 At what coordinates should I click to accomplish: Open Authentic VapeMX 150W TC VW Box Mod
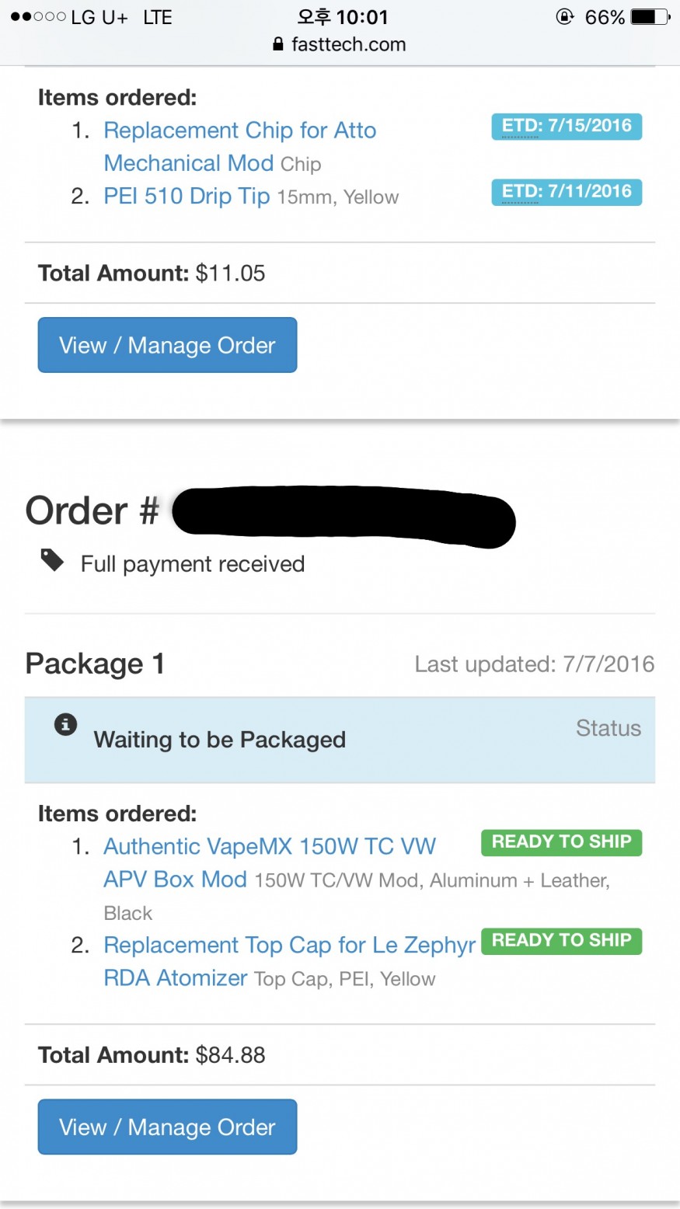[270, 846]
